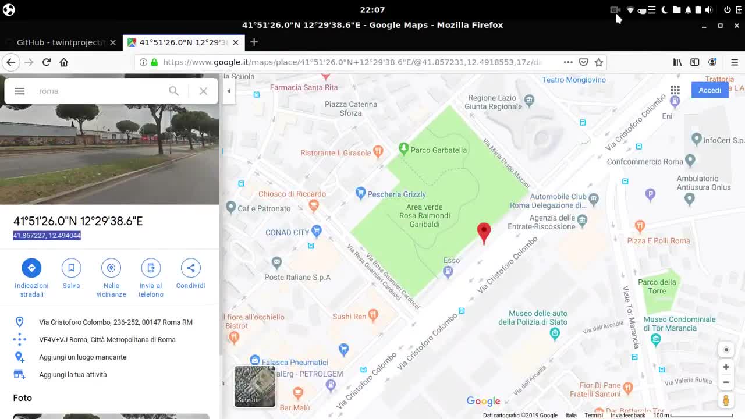
Task: Click Indicazioni stradali directions icon
Action: pos(31,268)
